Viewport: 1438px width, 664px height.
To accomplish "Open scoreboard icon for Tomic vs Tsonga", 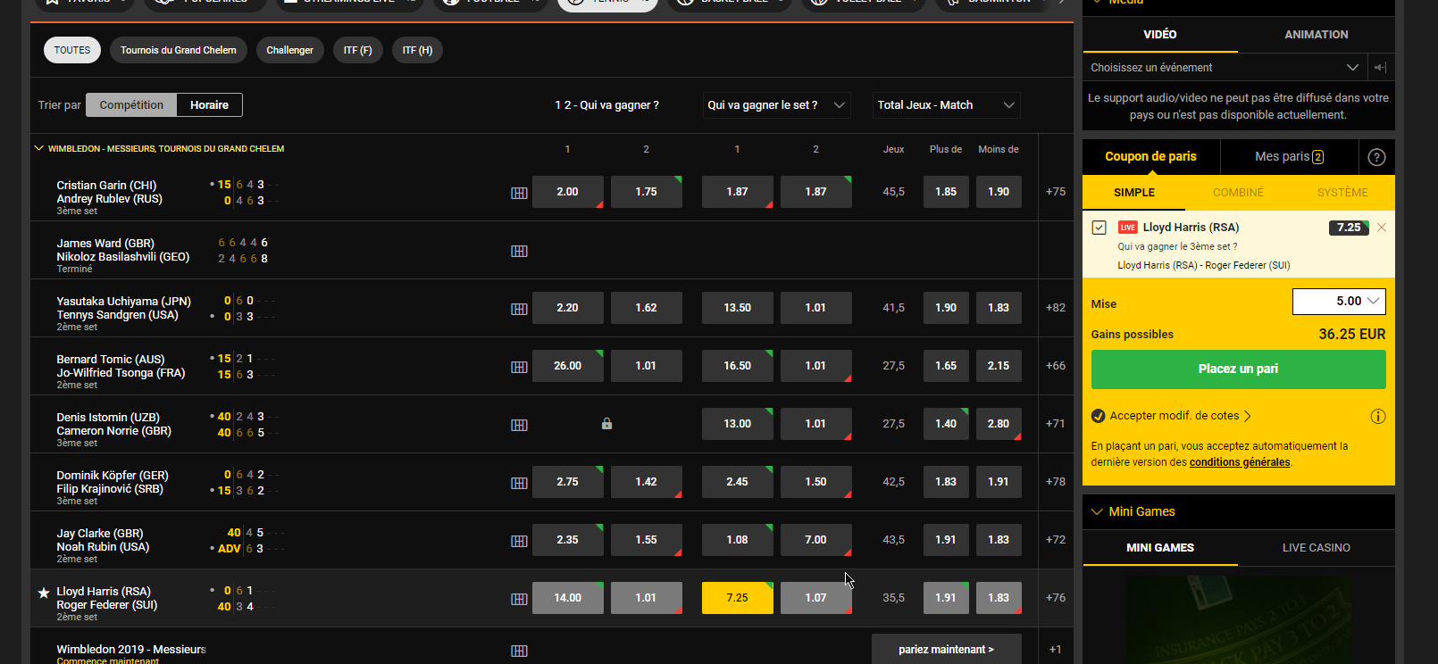I will tap(519, 367).
